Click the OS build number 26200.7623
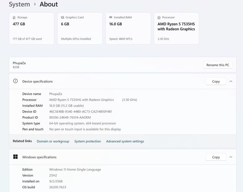This screenshot has width=243, height=192. pos(58,187)
